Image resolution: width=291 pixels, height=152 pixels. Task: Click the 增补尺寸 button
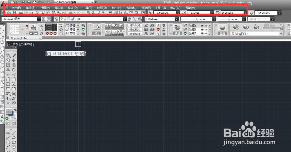click(135, 25)
